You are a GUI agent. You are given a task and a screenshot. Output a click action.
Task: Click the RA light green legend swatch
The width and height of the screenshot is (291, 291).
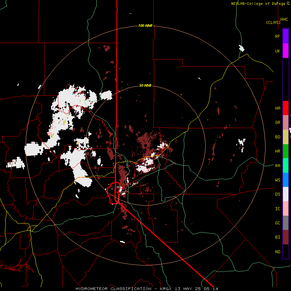(x=286, y=166)
